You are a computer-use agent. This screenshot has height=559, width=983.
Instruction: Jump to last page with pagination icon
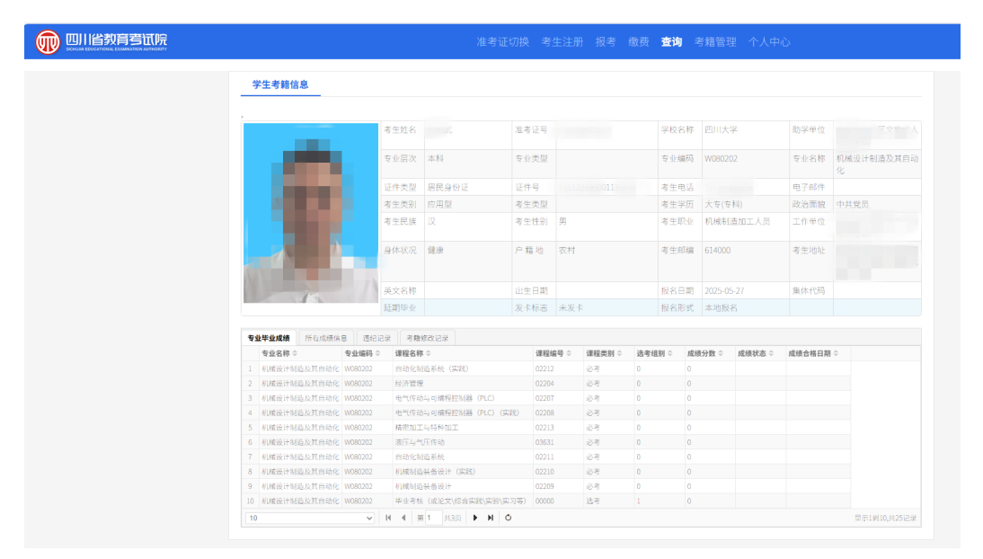pyautogui.click(x=491, y=518)
